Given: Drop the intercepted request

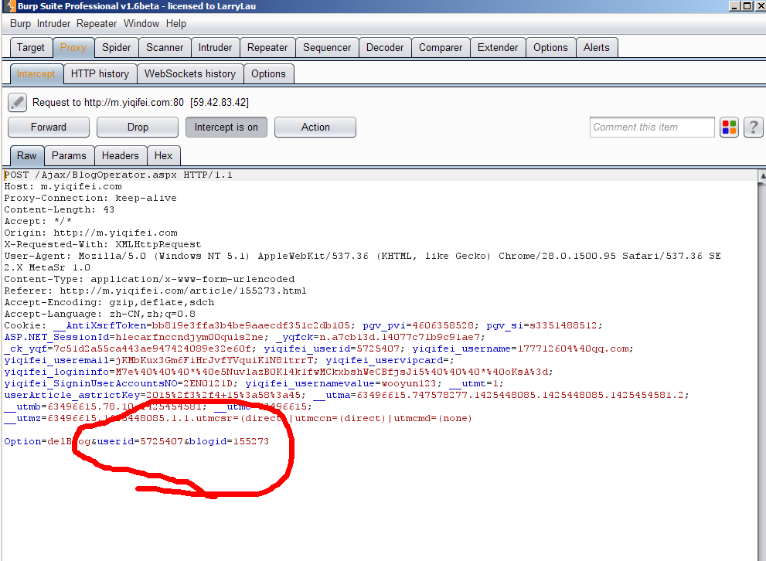Looking at the screenshot, I should tap(138, 127).
